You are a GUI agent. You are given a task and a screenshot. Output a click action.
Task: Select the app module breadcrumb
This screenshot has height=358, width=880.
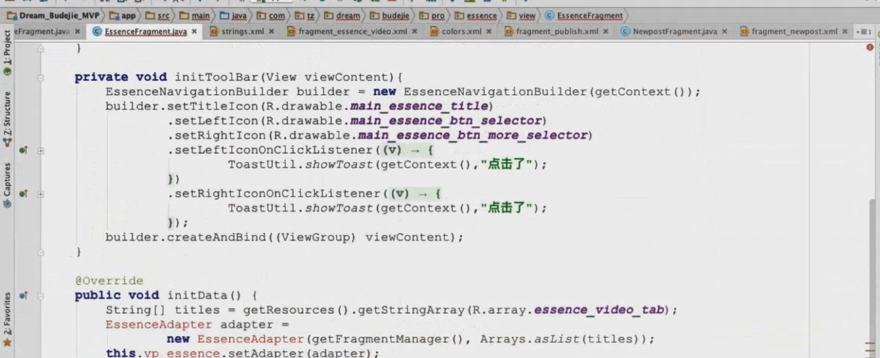click(123, 15)
